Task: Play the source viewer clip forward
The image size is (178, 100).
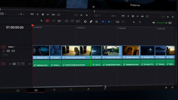Action: [x=48, y=14]
